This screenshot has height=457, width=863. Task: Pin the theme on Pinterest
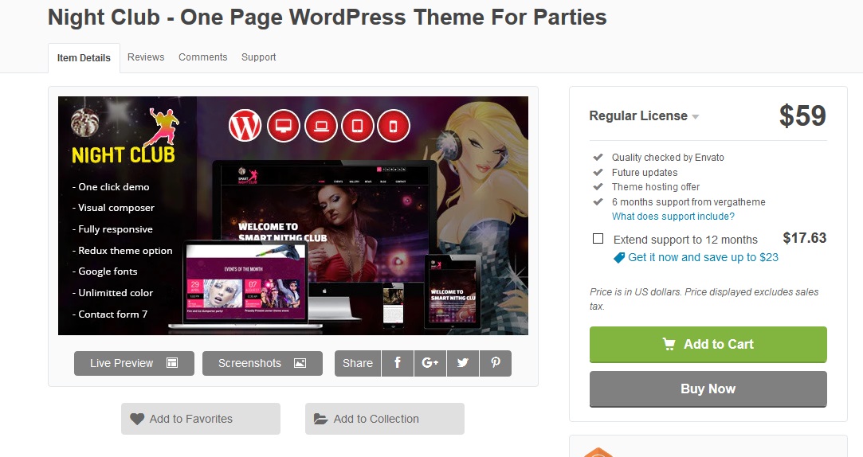point(496,363)
